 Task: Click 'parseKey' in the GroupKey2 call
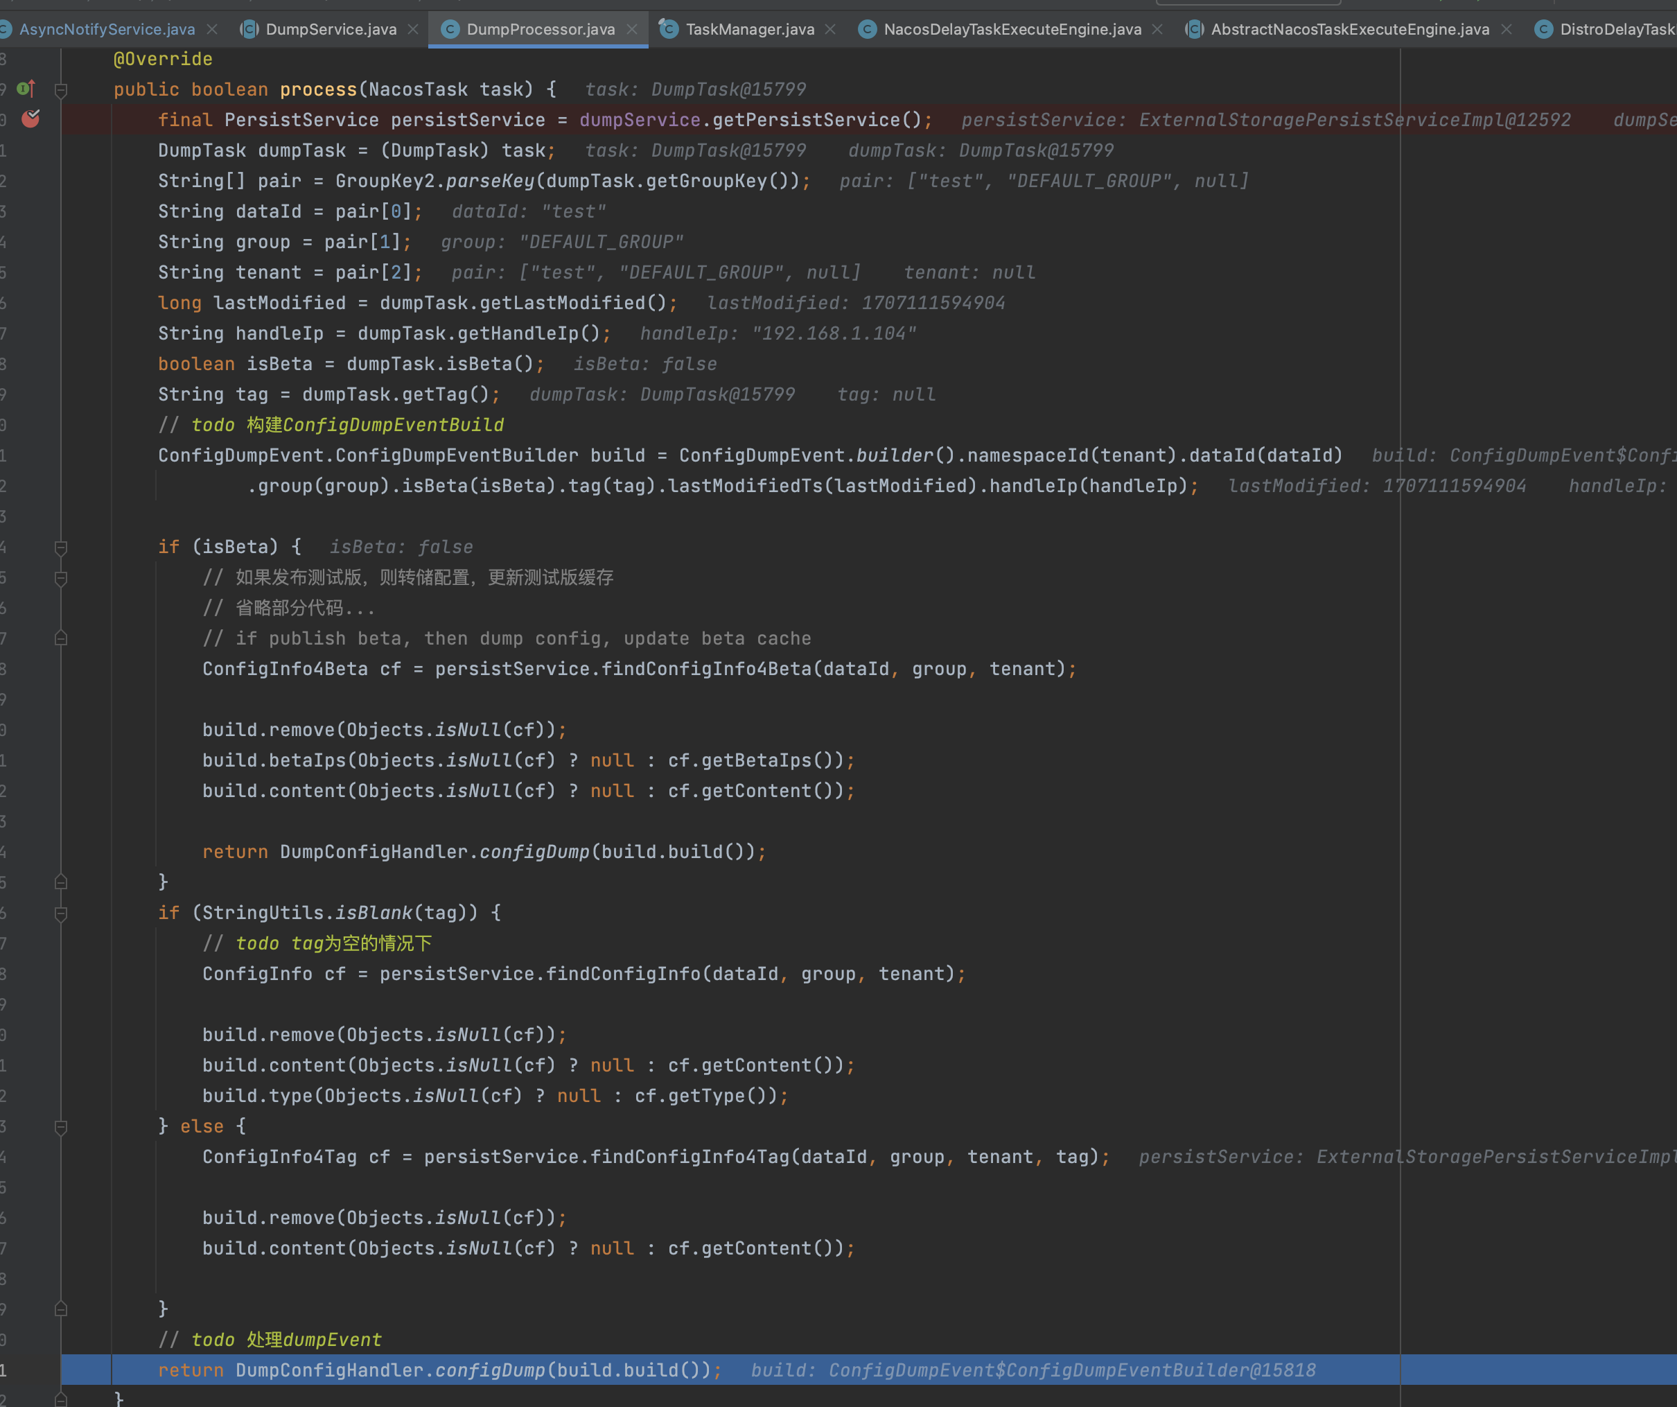[489, 182]
